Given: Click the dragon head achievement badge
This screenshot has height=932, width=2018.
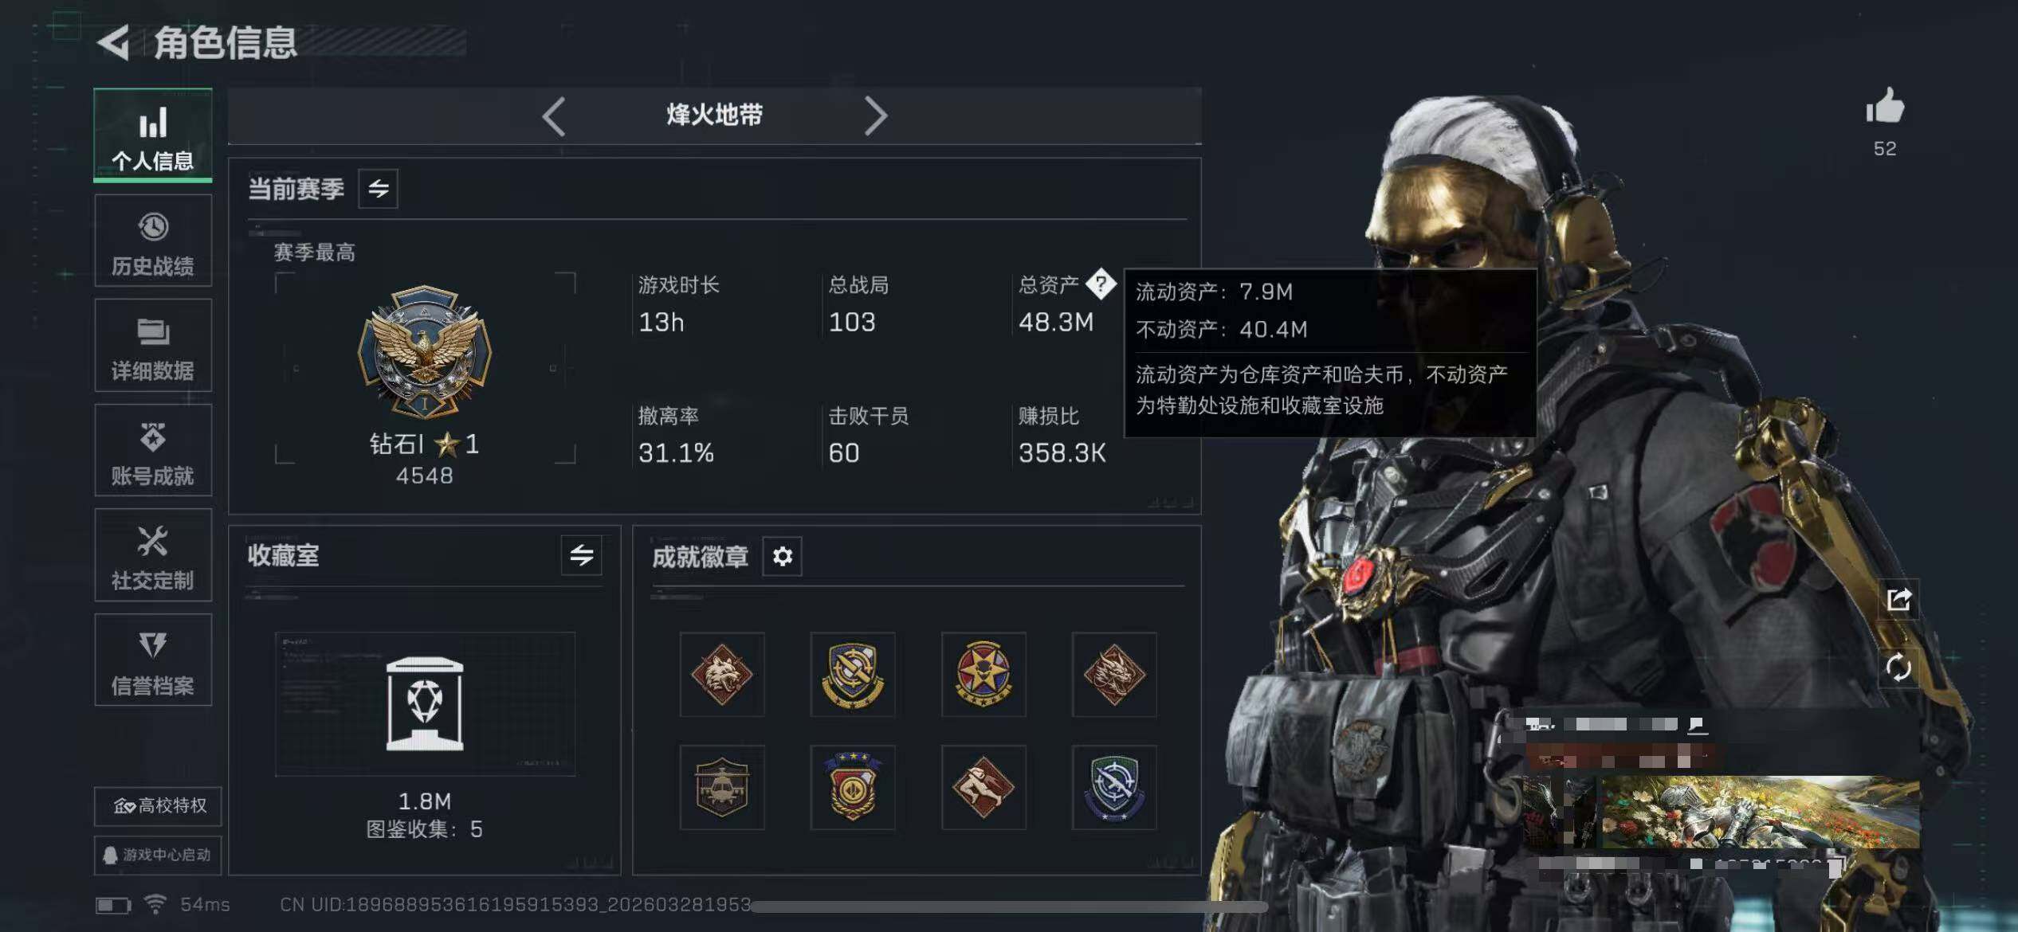Looking at the screenshot, I should click(x=1114, y=675).
